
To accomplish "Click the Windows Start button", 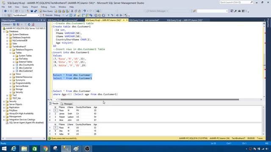I will (x=4, y=149).
